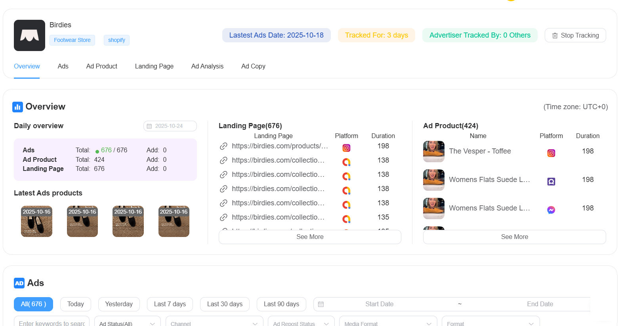Open the Media Format dropdown

pos(388,323)
